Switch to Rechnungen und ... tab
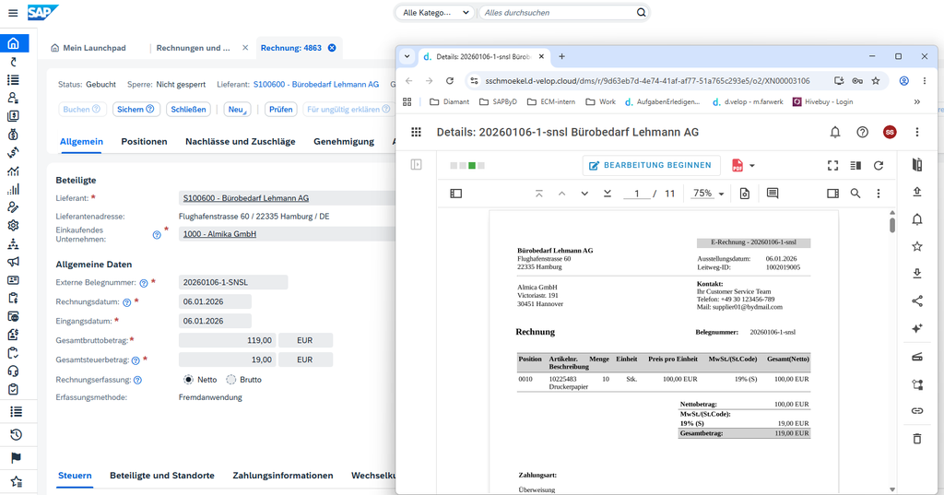 click(194, 48)
